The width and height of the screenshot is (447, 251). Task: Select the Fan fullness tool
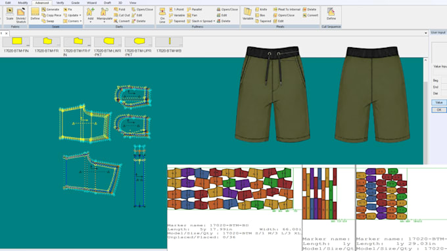(192, 15)
